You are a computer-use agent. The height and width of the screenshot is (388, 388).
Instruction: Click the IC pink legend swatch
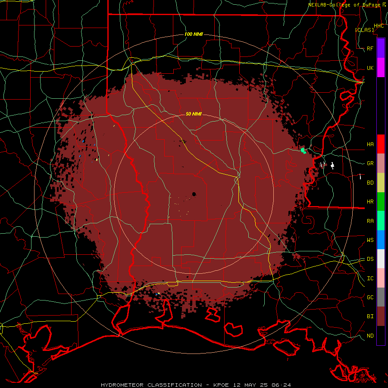pos(381,278)
